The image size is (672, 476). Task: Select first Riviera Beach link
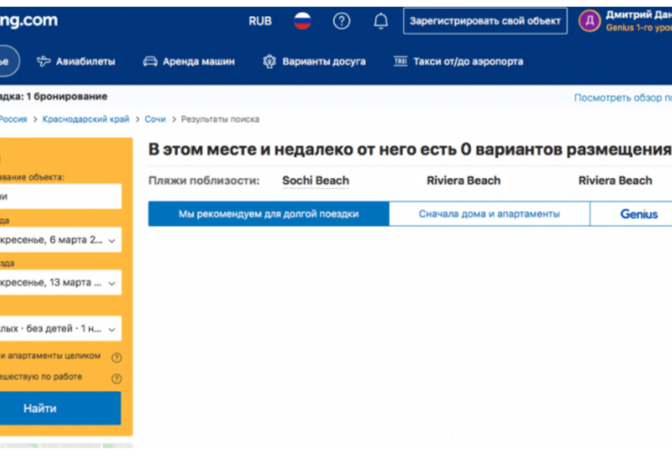coord(464,181)
